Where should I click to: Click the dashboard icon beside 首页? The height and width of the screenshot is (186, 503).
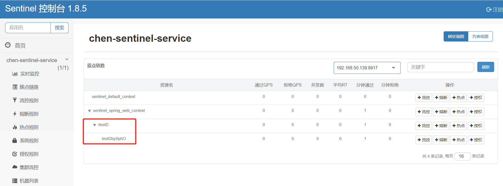pos(8,45)
